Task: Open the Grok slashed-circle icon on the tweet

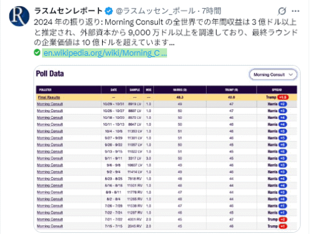Action: tap(282, 11)
